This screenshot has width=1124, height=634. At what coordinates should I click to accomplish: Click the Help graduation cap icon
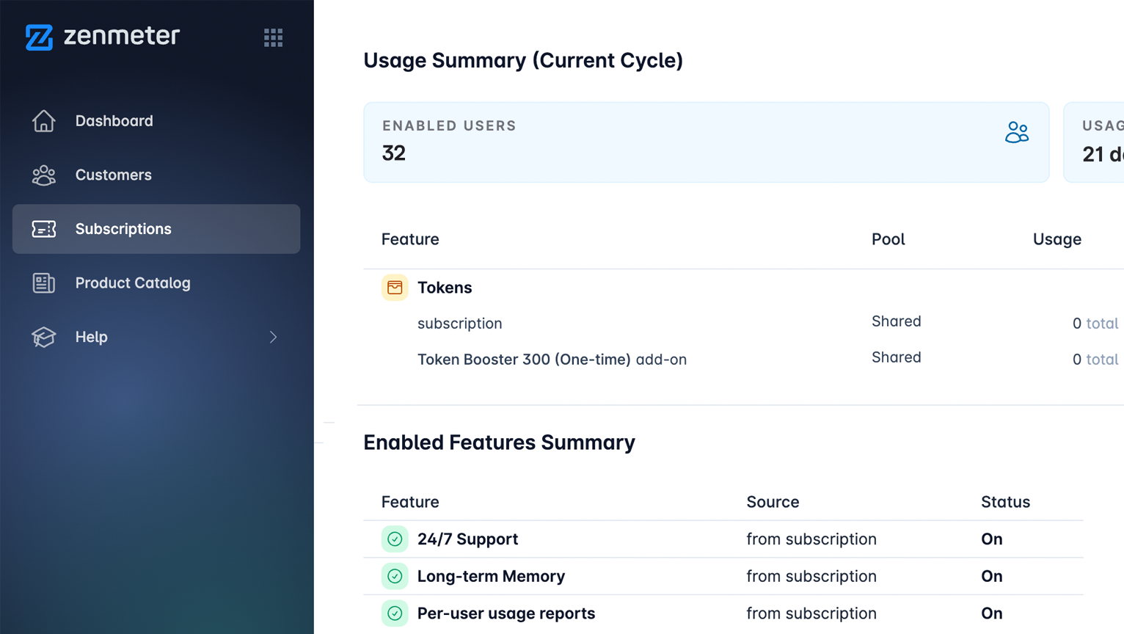(44, 337)
